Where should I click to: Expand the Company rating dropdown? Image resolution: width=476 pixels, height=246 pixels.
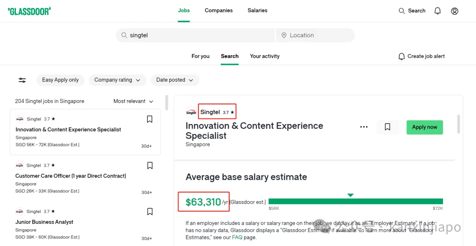[x=118, y=80]
